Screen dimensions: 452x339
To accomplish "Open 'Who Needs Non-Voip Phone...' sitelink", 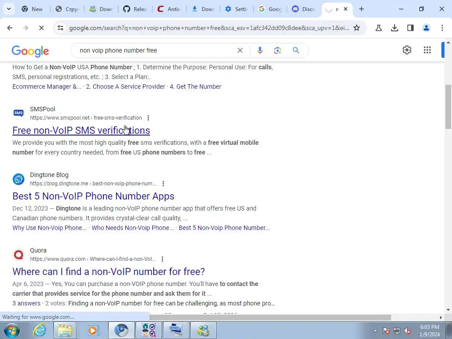I will (132, 228).
